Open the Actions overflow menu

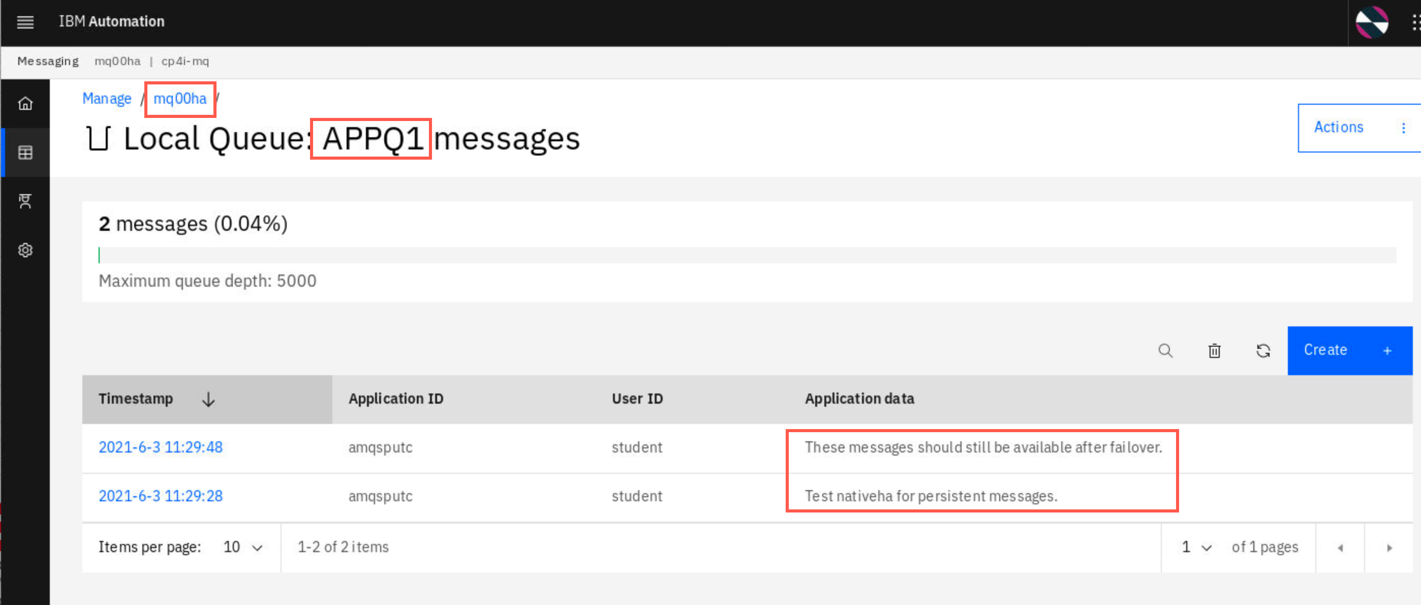1359,128
